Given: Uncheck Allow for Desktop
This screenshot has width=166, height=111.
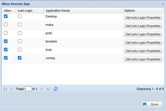Looking at the screenshot, I should [6, 16].
